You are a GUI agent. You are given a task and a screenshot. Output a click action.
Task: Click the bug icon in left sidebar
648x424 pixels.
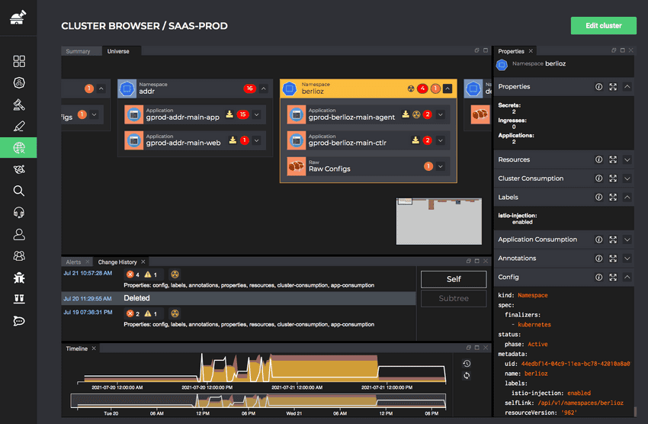click(19, 278)
